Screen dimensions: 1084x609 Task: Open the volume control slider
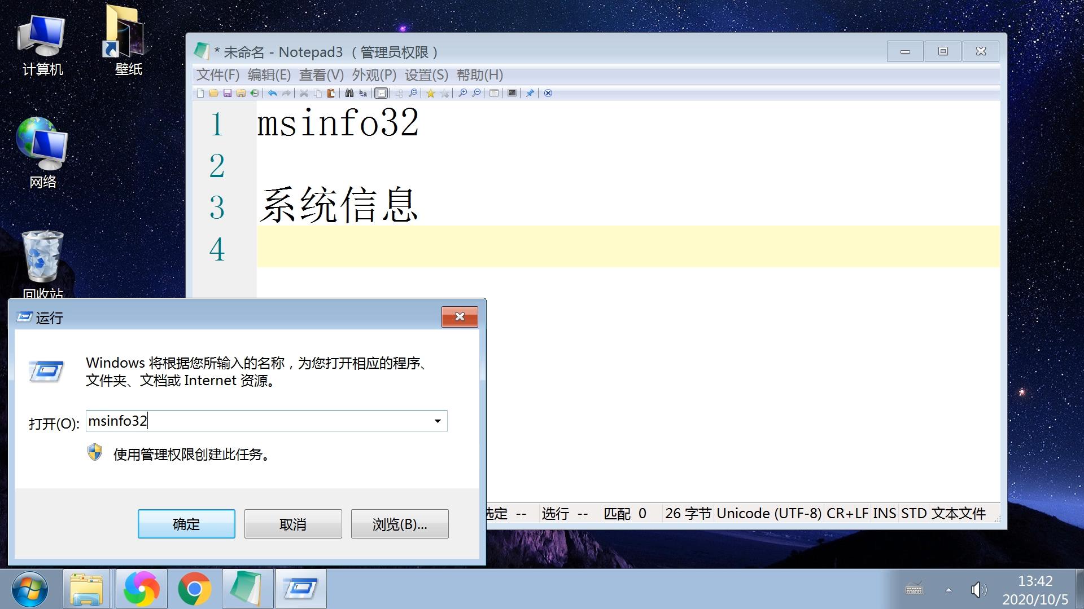[x=978, y=590]
